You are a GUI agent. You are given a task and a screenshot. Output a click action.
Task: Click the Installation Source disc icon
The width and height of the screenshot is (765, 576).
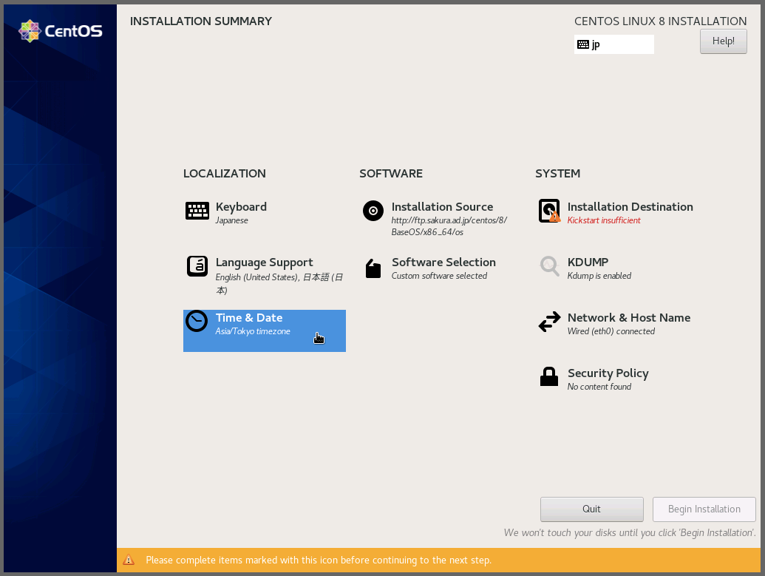373,211
